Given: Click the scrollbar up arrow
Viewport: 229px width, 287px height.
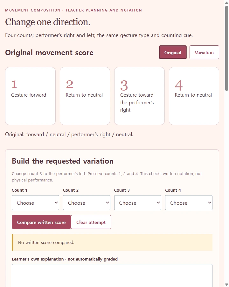Looking at the screenshot, I should [x=227, y=3].
